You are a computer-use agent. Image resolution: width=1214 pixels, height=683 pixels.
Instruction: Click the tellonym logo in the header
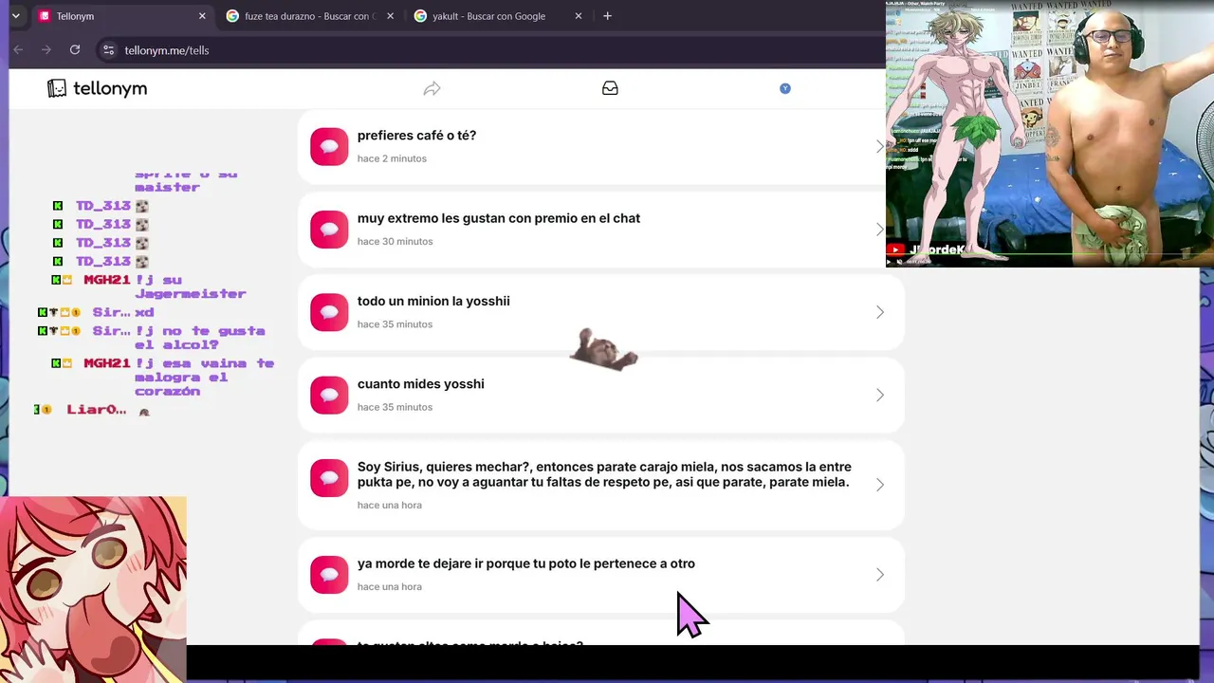98,88
